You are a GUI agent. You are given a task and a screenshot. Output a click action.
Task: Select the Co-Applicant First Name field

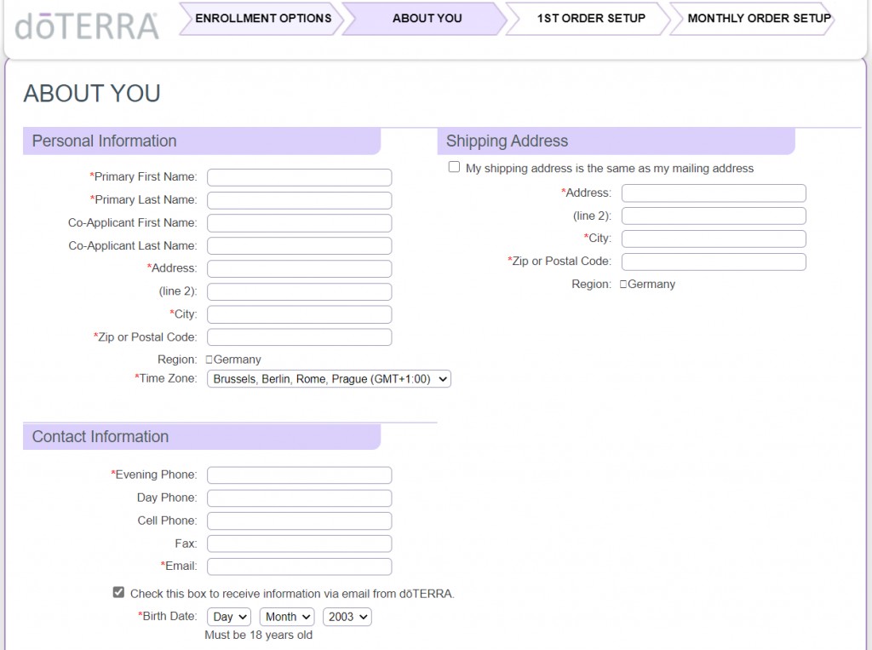point(299,223)
